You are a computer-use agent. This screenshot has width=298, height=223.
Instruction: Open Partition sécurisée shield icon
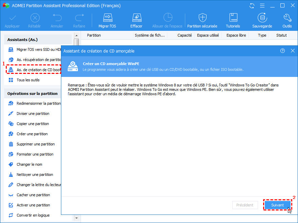(203, 18)
